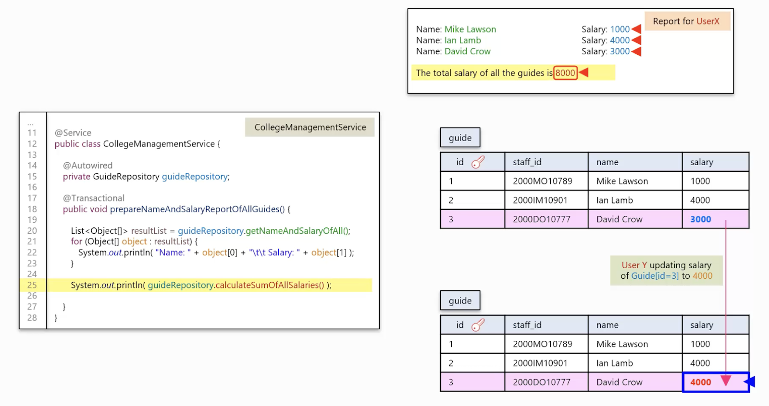The width and height of the screenshot is (769, 406).
Task: Click 'Name: Mike Lawson' in the report box
Action: [x=456, y=29]
